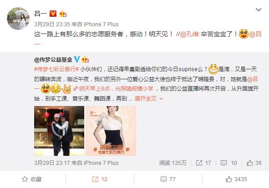This screenshot has width=269, height=188.
Task: Click the orange V verified badge
Action: 53,14
